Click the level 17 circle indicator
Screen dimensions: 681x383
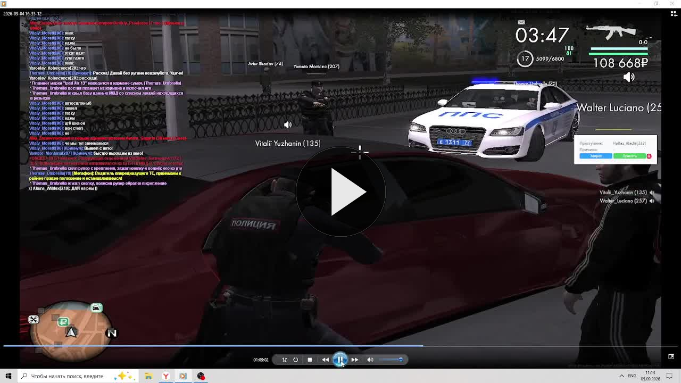tap(525, 59)
